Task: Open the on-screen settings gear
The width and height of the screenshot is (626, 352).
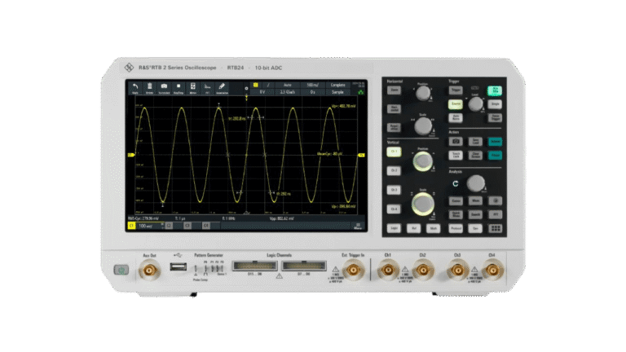Action: tap(246, 88)
